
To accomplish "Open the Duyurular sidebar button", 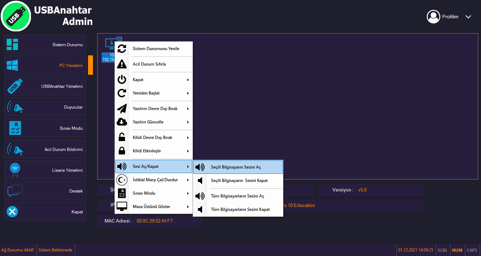I will pos(45,107).
